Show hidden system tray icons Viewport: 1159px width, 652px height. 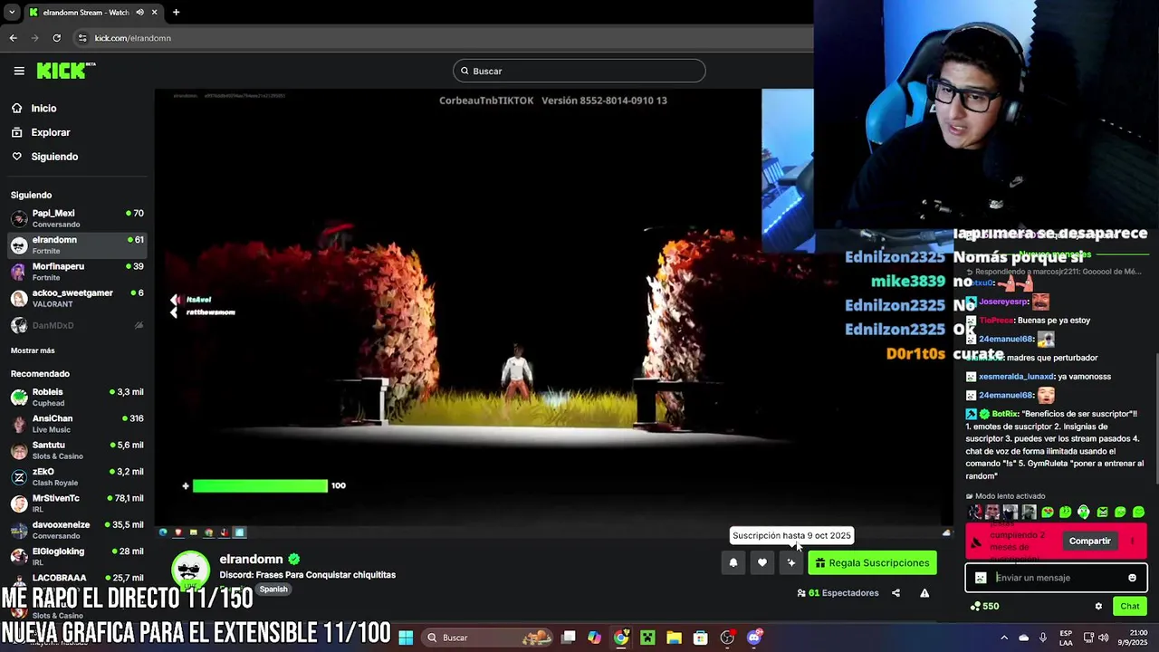[x=1003, y=638]
